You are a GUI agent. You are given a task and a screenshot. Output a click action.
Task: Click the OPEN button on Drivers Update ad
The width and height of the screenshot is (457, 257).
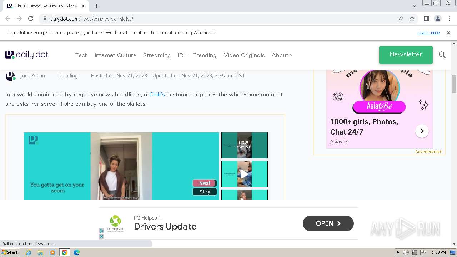coord(328,223)
